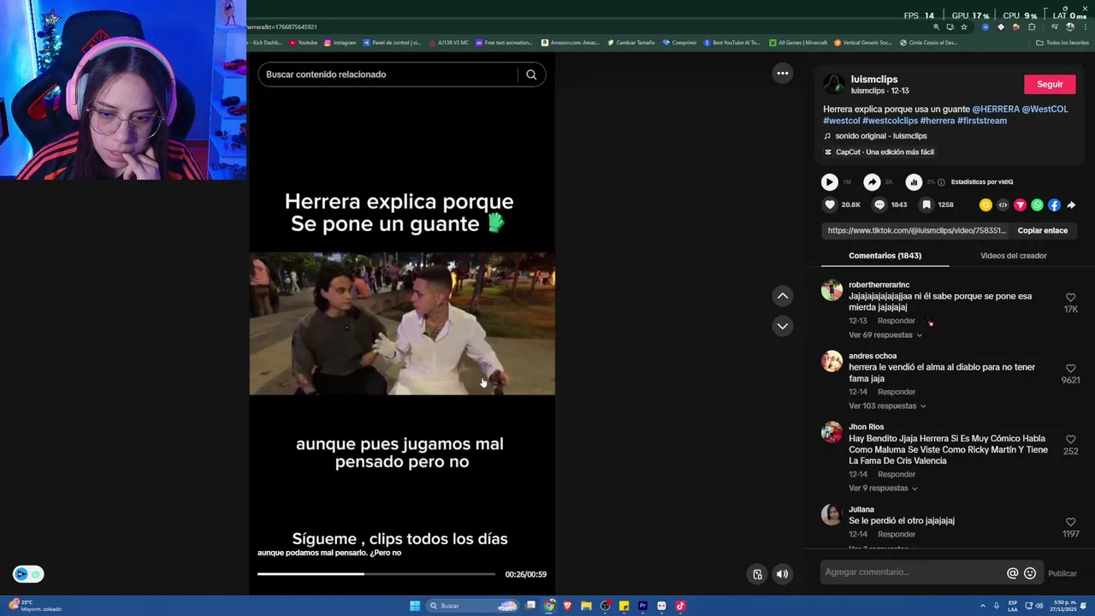Open the emoji picker in comment box
The height and width of the screenshot is (616, 1095).
[x=1030, y=573]
